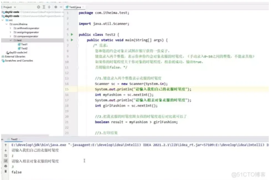Click line number 21 in gutter
The image size is (271, 180).
point(67,122)
